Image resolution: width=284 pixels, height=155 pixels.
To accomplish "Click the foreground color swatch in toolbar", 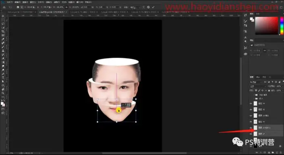I will pyautogui.click(x=2, y=103).
